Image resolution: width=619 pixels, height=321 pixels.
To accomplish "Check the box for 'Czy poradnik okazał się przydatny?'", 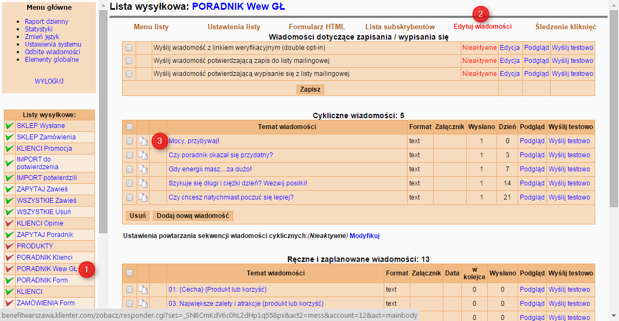I will pyautogui.click(x=129, y=155).
